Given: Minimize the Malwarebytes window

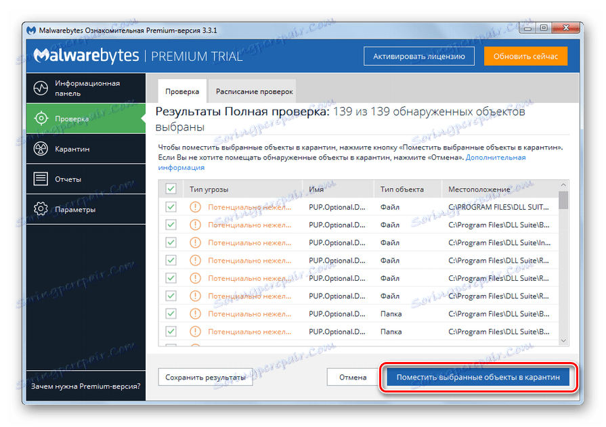Looking at the screenshot, I should pyautogui.click(x=527, y=28).
